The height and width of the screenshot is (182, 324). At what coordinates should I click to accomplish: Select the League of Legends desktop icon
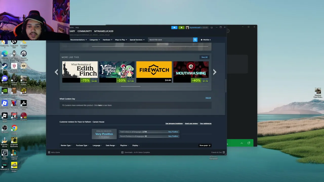coord(14,155)
